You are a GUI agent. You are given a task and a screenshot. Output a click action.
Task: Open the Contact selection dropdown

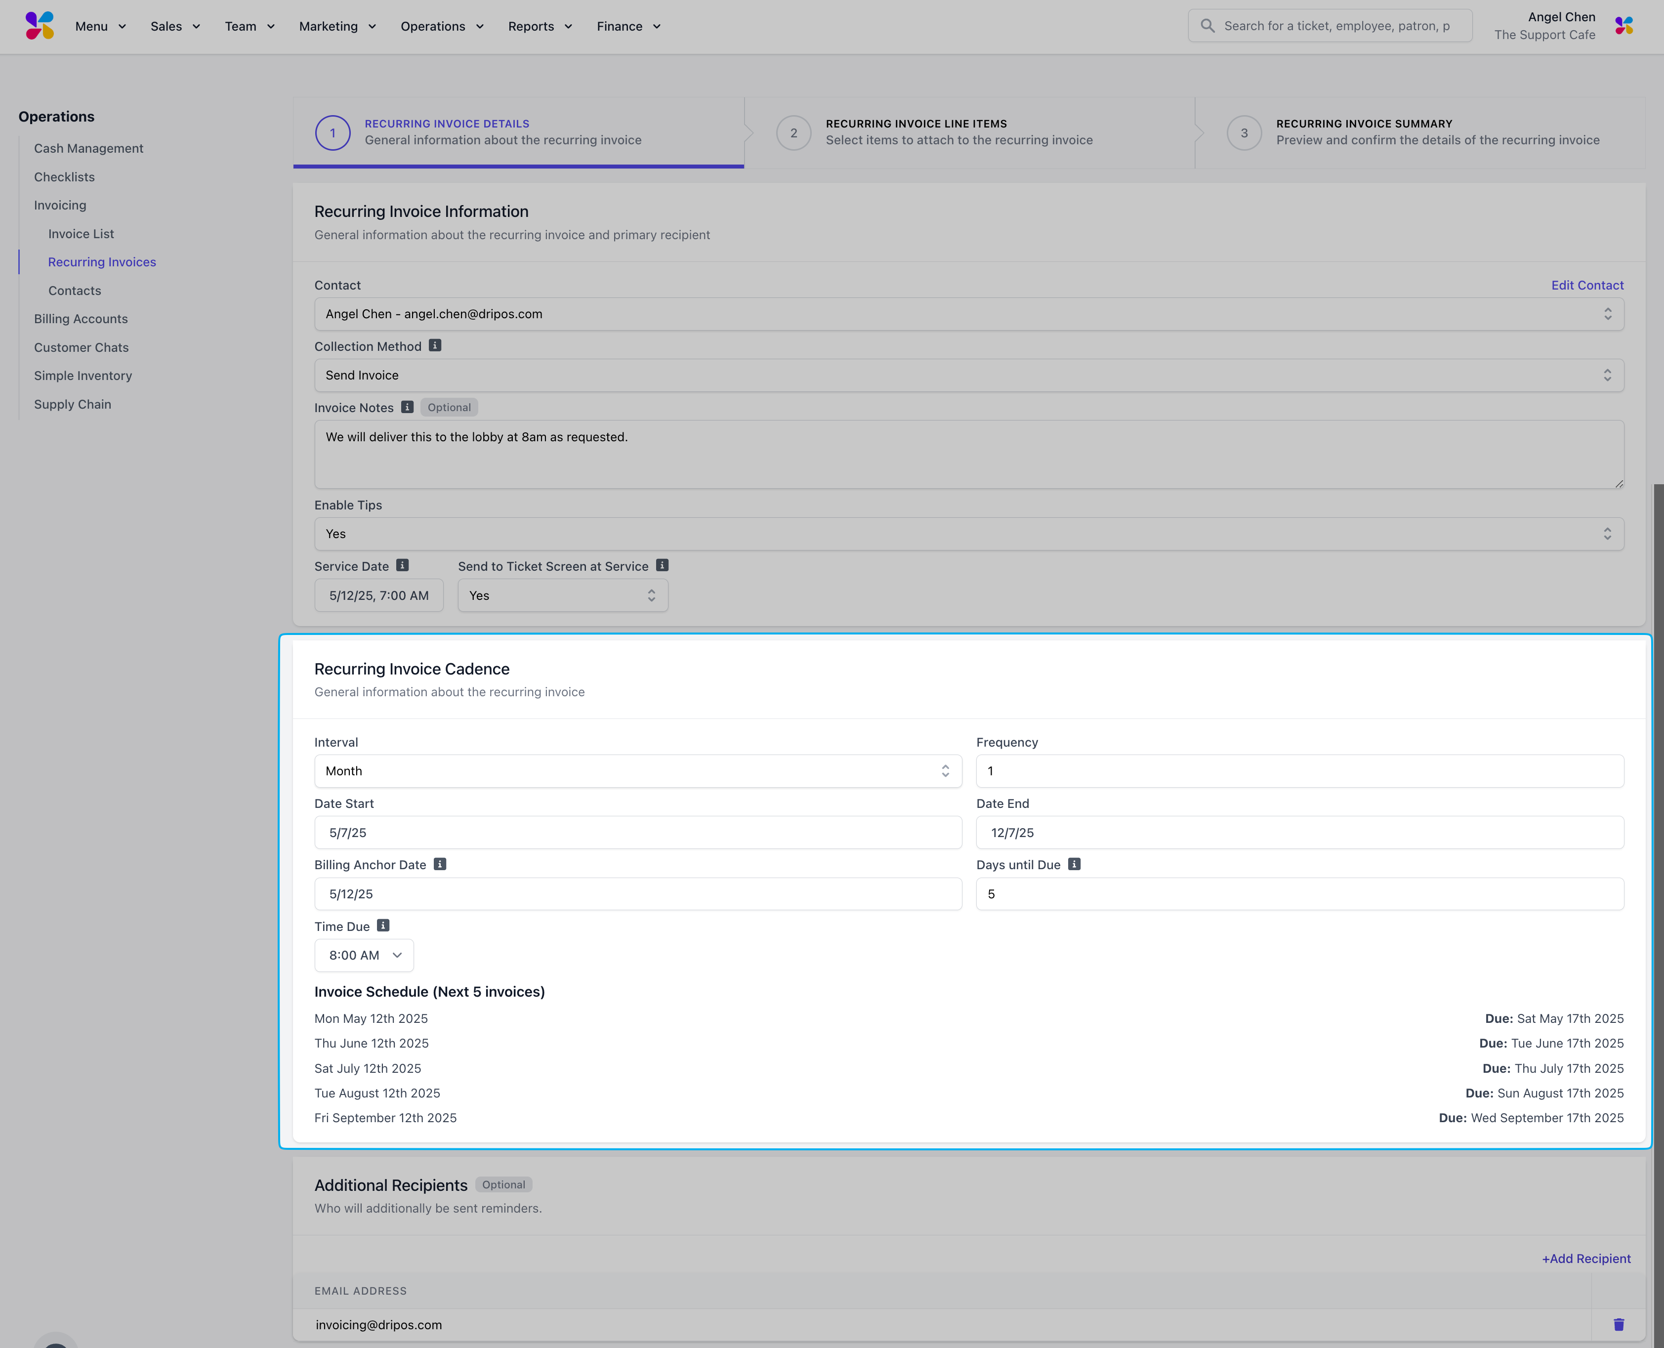pos(968,314)
